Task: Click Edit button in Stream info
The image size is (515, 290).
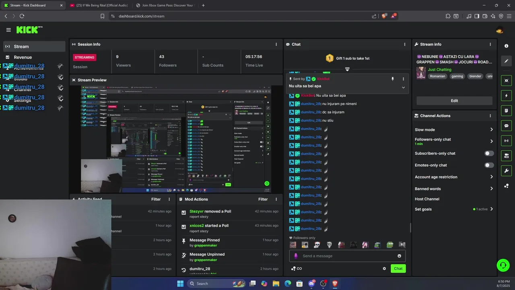Action: (x=454, y=101)
